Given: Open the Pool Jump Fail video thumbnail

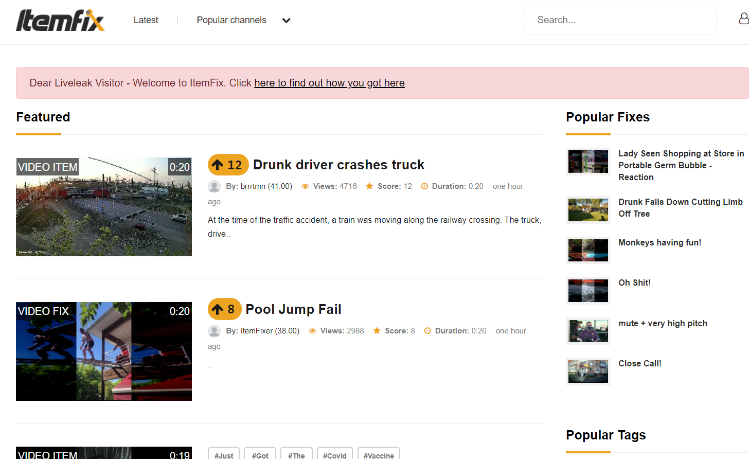Looking at the screenshot, I should (x=104, y=351).
